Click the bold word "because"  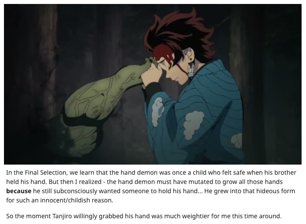(19, 191)
